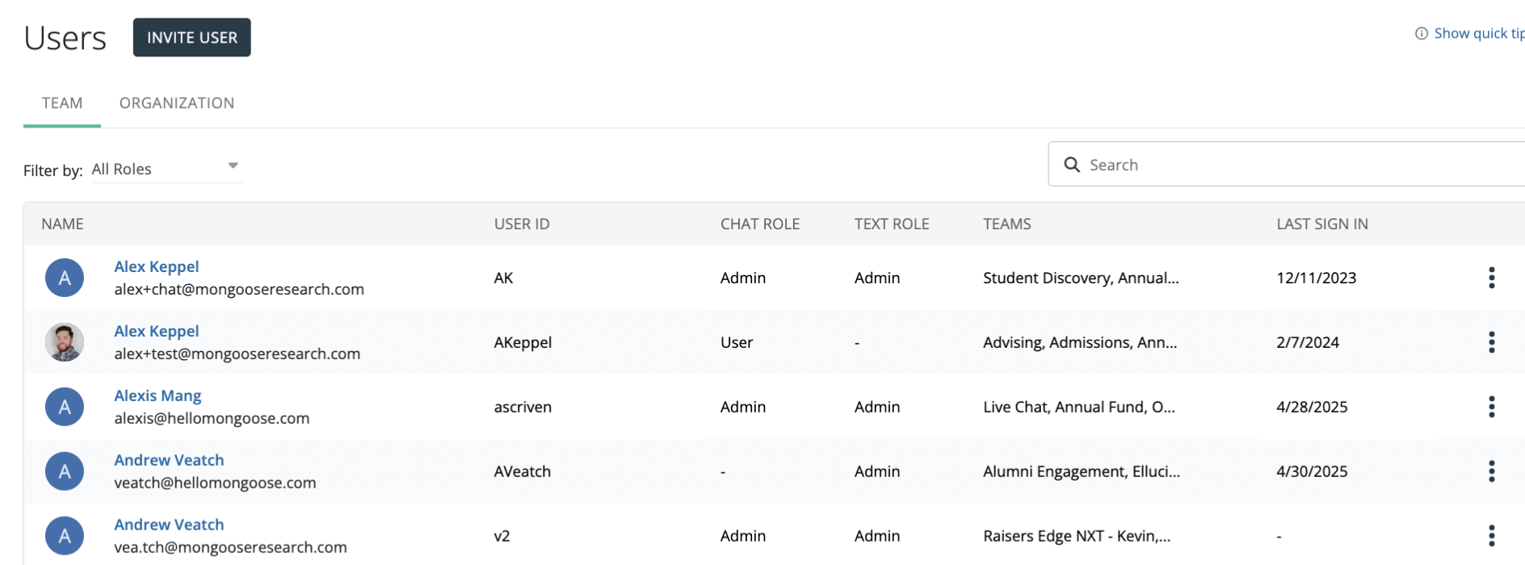Switch to the Organization tab
1525x565 pixels.
177,103
